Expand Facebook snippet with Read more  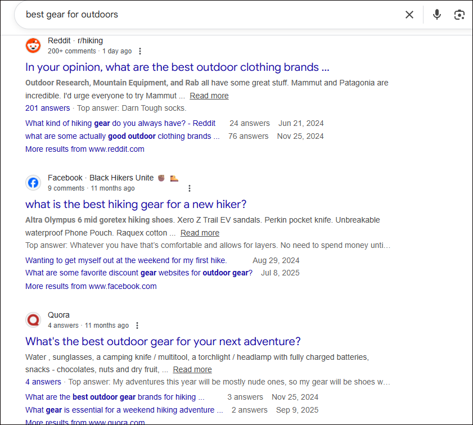[x=200, y=233]
